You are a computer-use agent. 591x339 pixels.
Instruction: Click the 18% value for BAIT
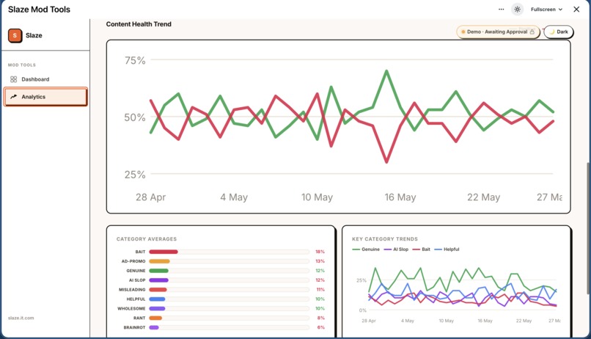coord(320,252)
